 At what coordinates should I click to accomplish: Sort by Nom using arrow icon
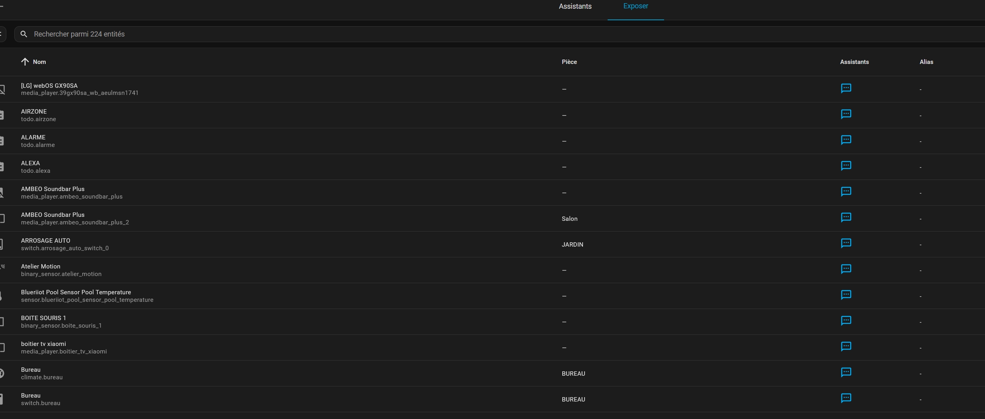(25, 62)
